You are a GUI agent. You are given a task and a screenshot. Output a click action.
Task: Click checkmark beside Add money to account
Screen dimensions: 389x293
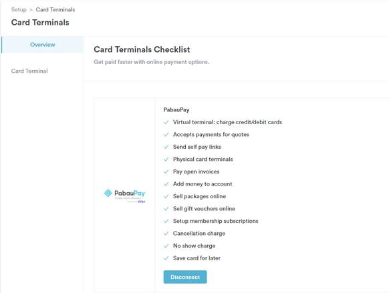click(x=166, y=184)
